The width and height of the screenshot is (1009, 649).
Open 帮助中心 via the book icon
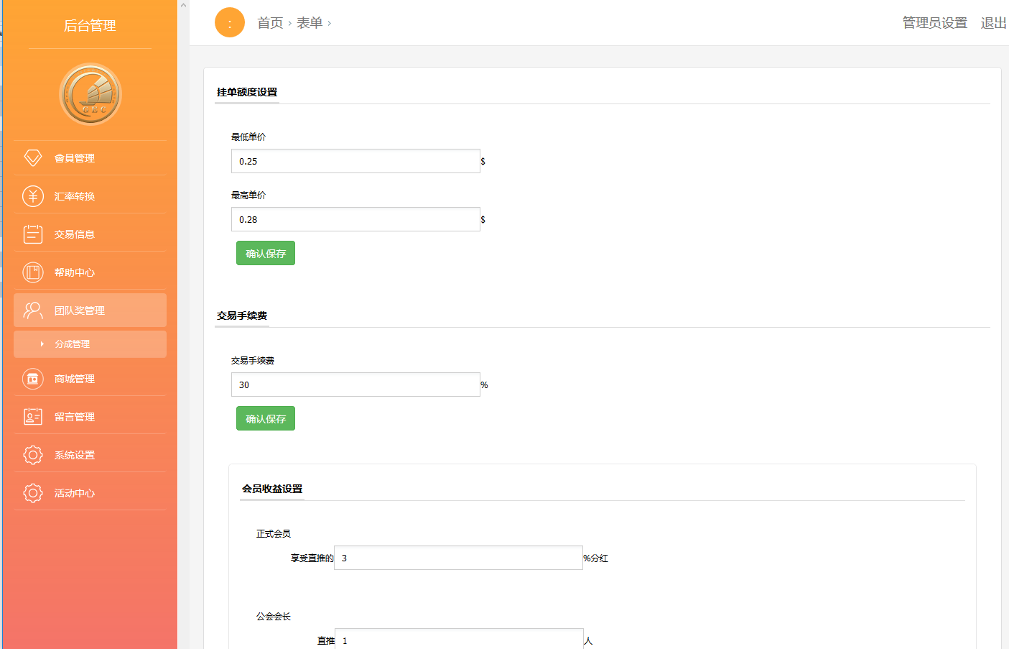point(33,272)
